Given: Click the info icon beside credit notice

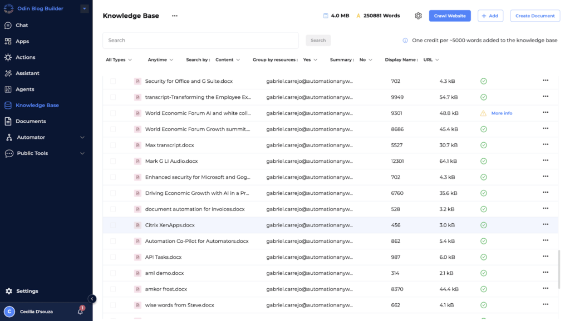Looking at the screenshot, I should 405,41.
